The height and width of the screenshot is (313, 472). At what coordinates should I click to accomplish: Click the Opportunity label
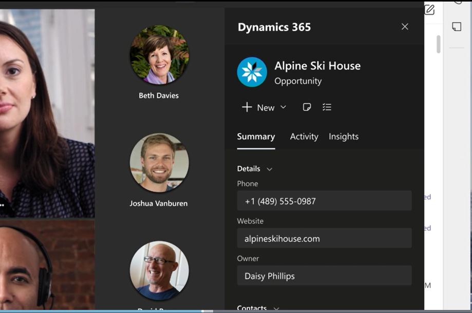tap(298, 81)
